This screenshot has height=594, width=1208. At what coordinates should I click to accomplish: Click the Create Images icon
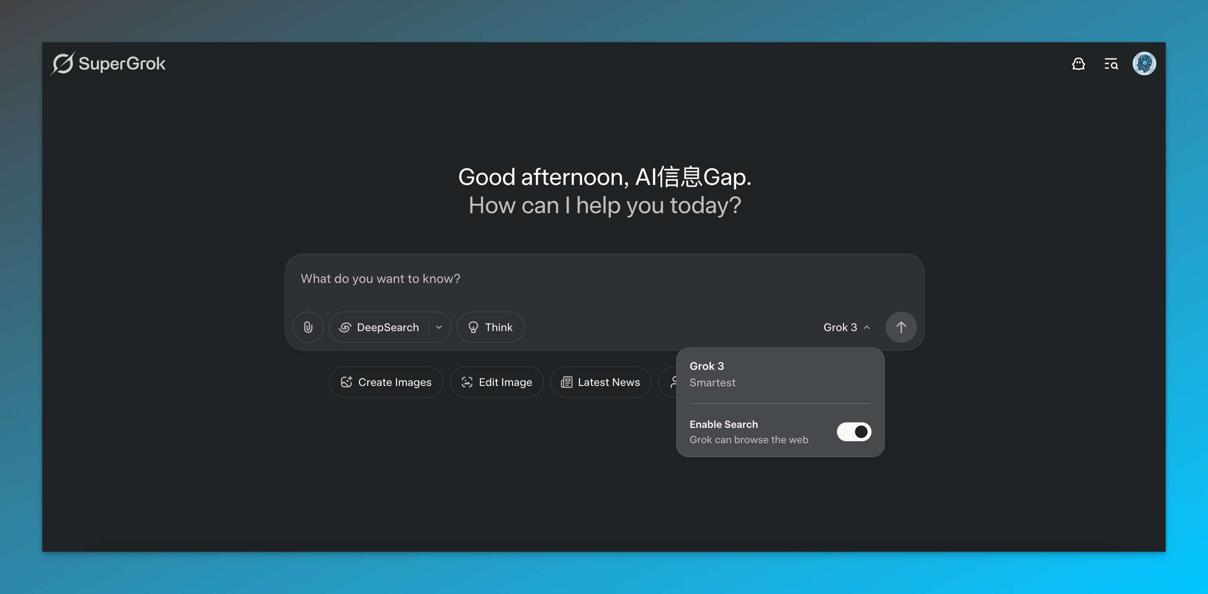point(347,382)
